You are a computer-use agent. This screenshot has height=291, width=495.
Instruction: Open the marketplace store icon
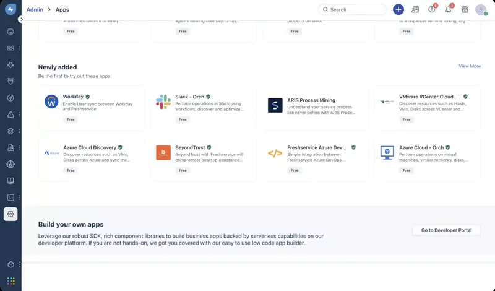[465, 9]
